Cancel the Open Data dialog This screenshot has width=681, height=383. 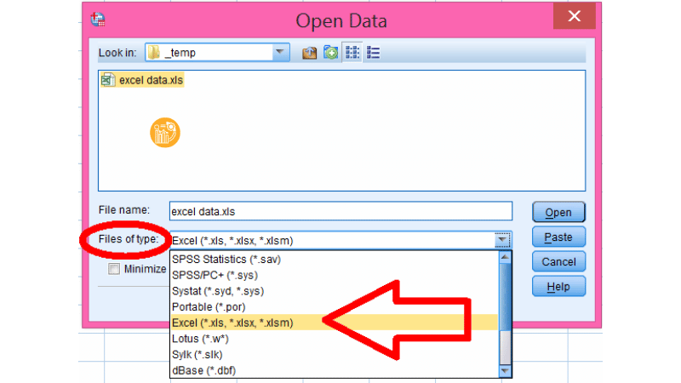pos(558,262)
